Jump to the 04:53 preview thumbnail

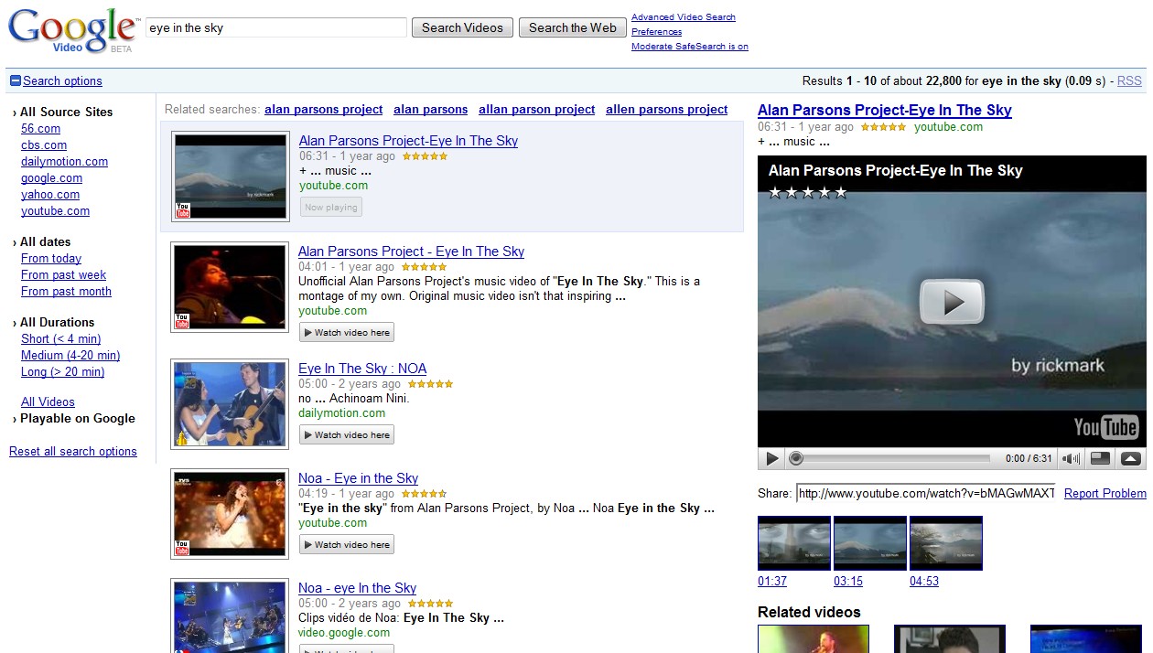click(946, 543)
